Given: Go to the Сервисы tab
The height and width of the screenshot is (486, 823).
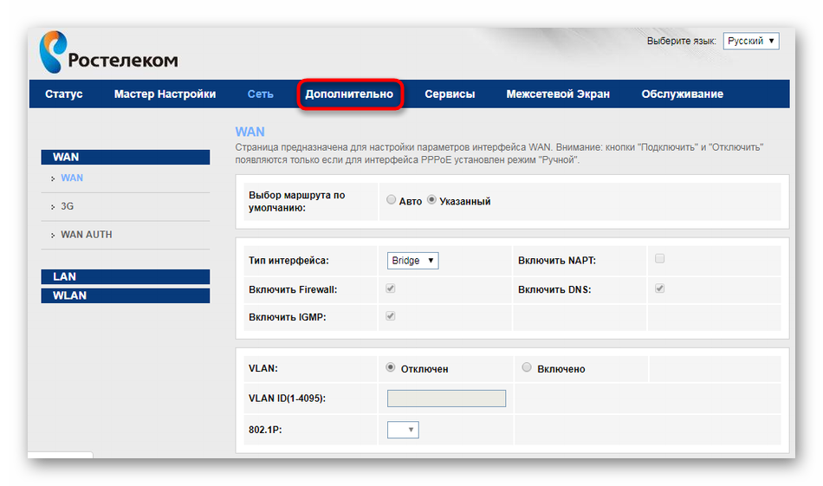Looking at the screenshot, I should (450, 94).
